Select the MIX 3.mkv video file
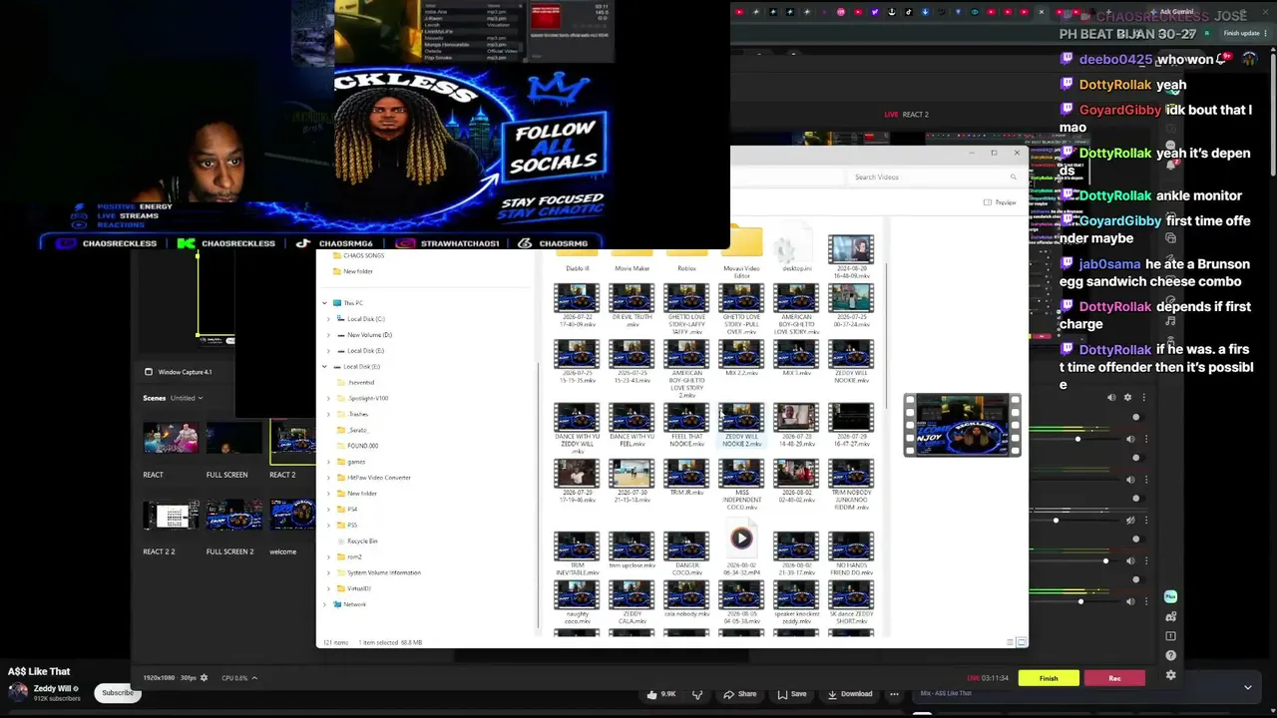This screenshot has height=718, width=1277. click(796, 358)
